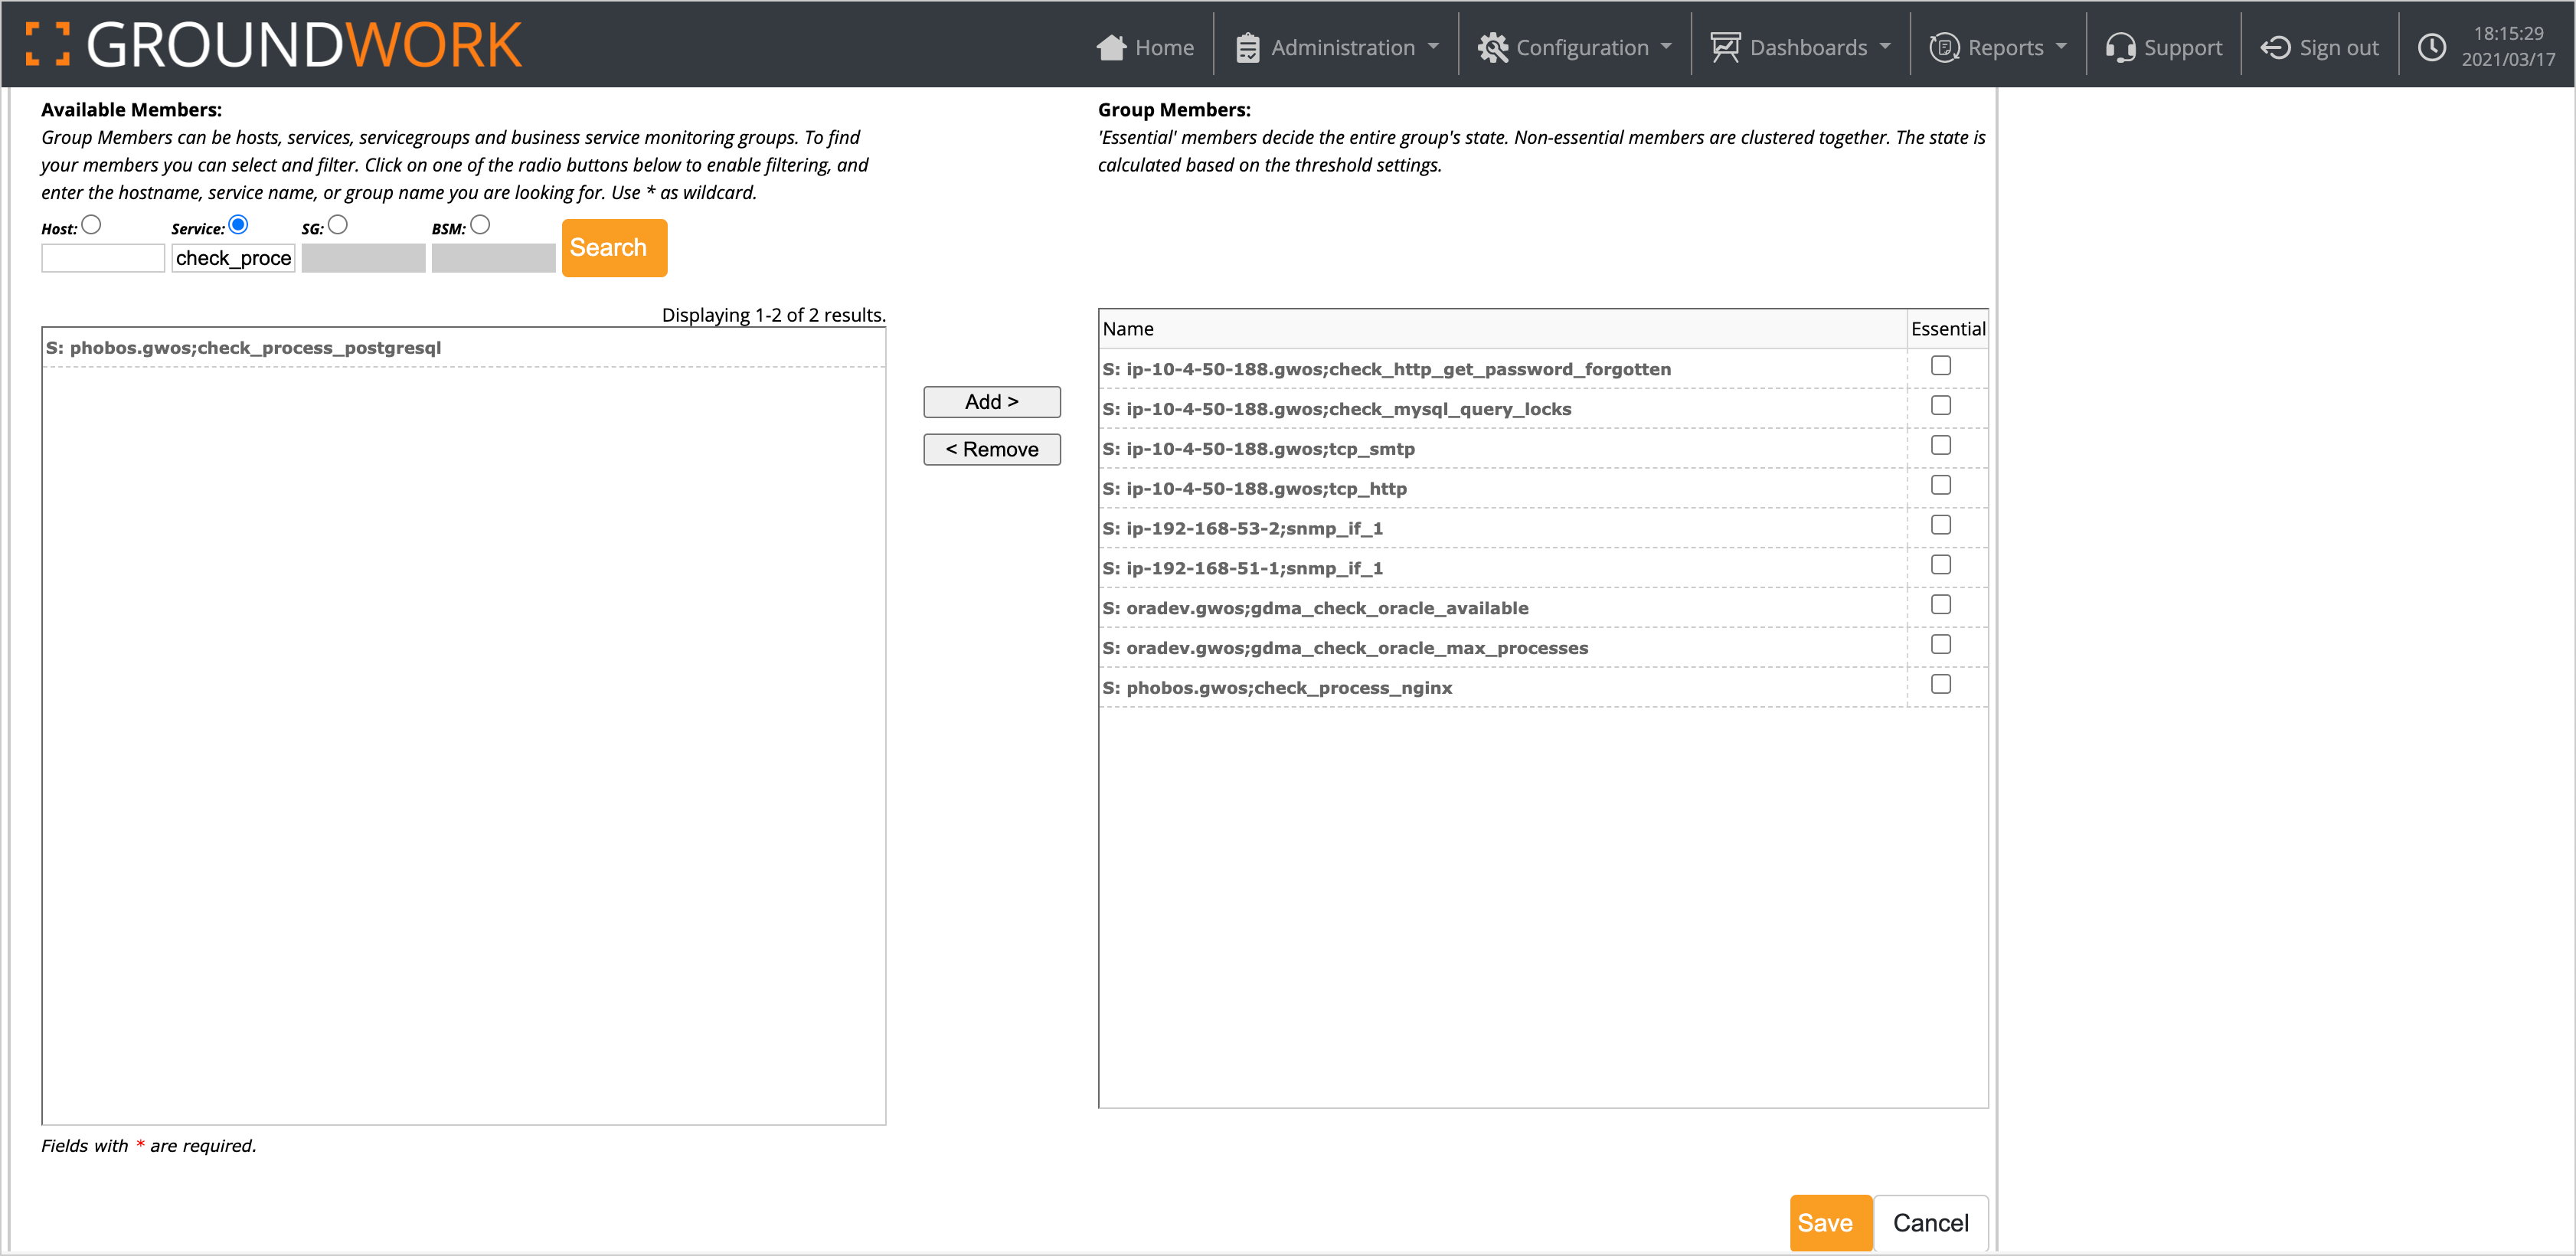Select group member phobos.gwos;check_process_nginx

coord(1503,688)
